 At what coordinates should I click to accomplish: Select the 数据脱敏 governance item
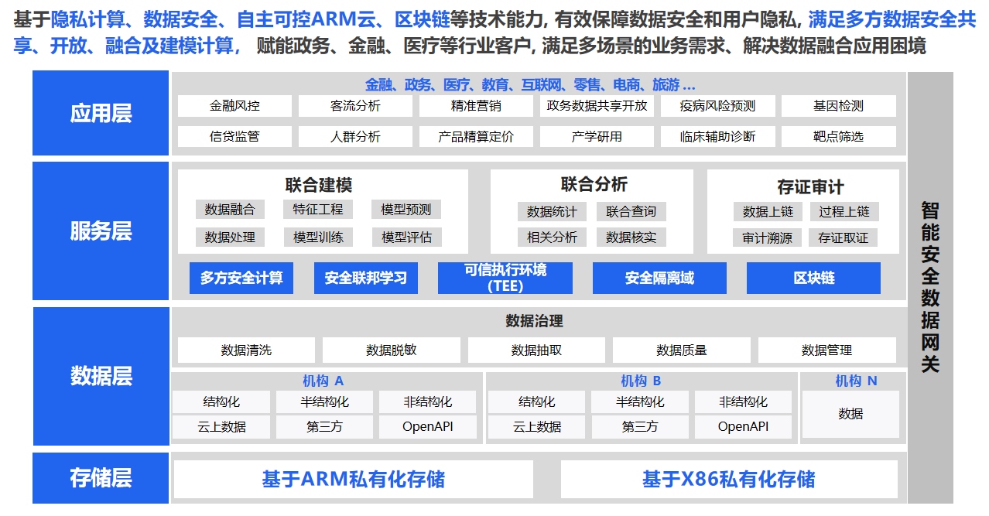coord(391,350)
